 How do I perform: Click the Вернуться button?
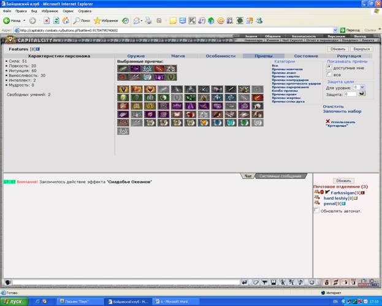coord(362,49)
